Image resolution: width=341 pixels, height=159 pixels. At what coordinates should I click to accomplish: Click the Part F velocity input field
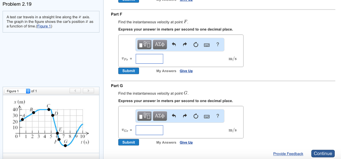150,59
